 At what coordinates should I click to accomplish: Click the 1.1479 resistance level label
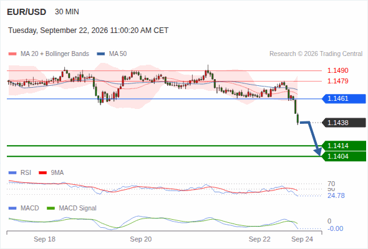point(337,81)
